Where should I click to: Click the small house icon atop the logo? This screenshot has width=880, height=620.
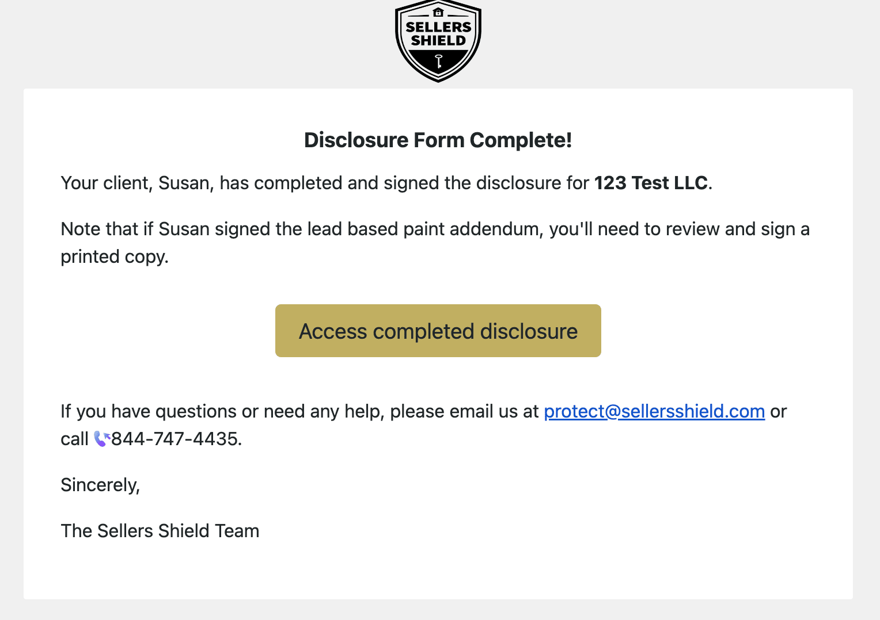438,12
